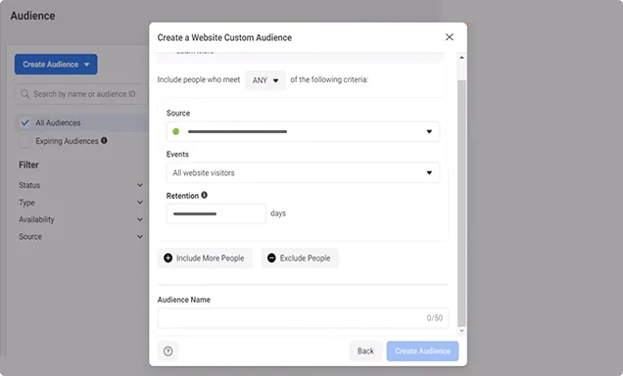
Task: Open the ANY criteria dropdown
Action: (x=265, y=80)
